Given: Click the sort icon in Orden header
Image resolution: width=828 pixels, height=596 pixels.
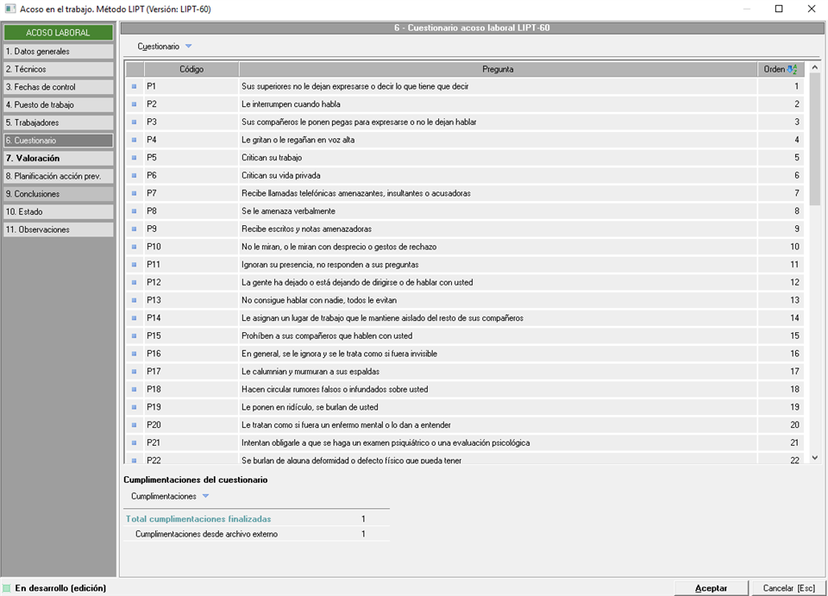Looking at the screenshot, I should click(x=793, y=69).
